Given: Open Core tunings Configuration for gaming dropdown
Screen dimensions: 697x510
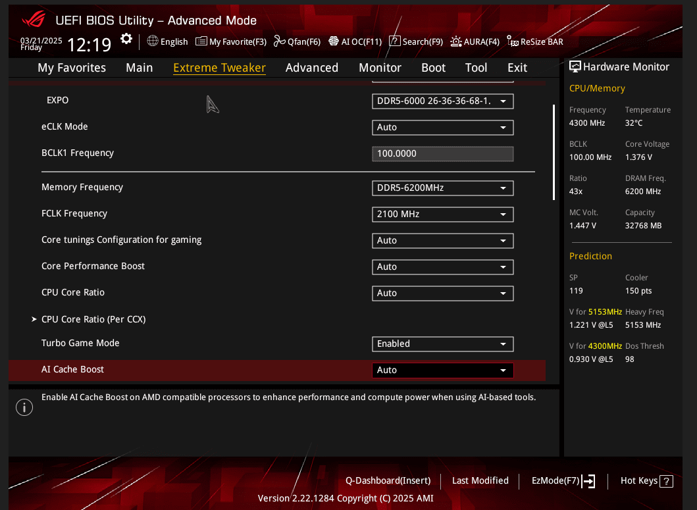Looking at the screenshot, I should coord(443,241).
